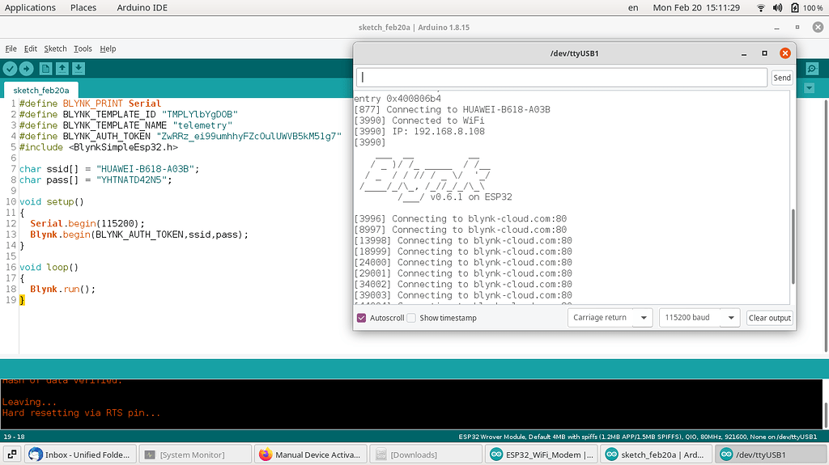Click the Verify checkmark icon in Arduino toolbar
829x465 pixels.
[10, 69]
